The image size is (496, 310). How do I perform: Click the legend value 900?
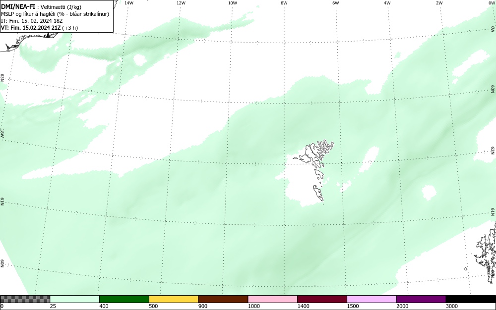click(x=203, y=306)
